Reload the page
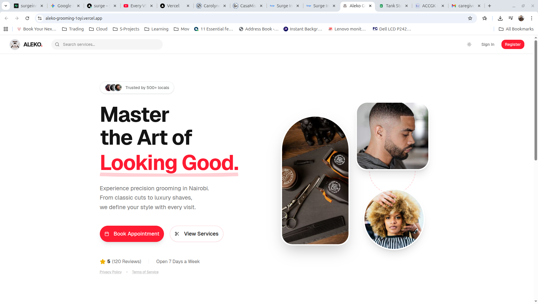 (x=27, y=18)
